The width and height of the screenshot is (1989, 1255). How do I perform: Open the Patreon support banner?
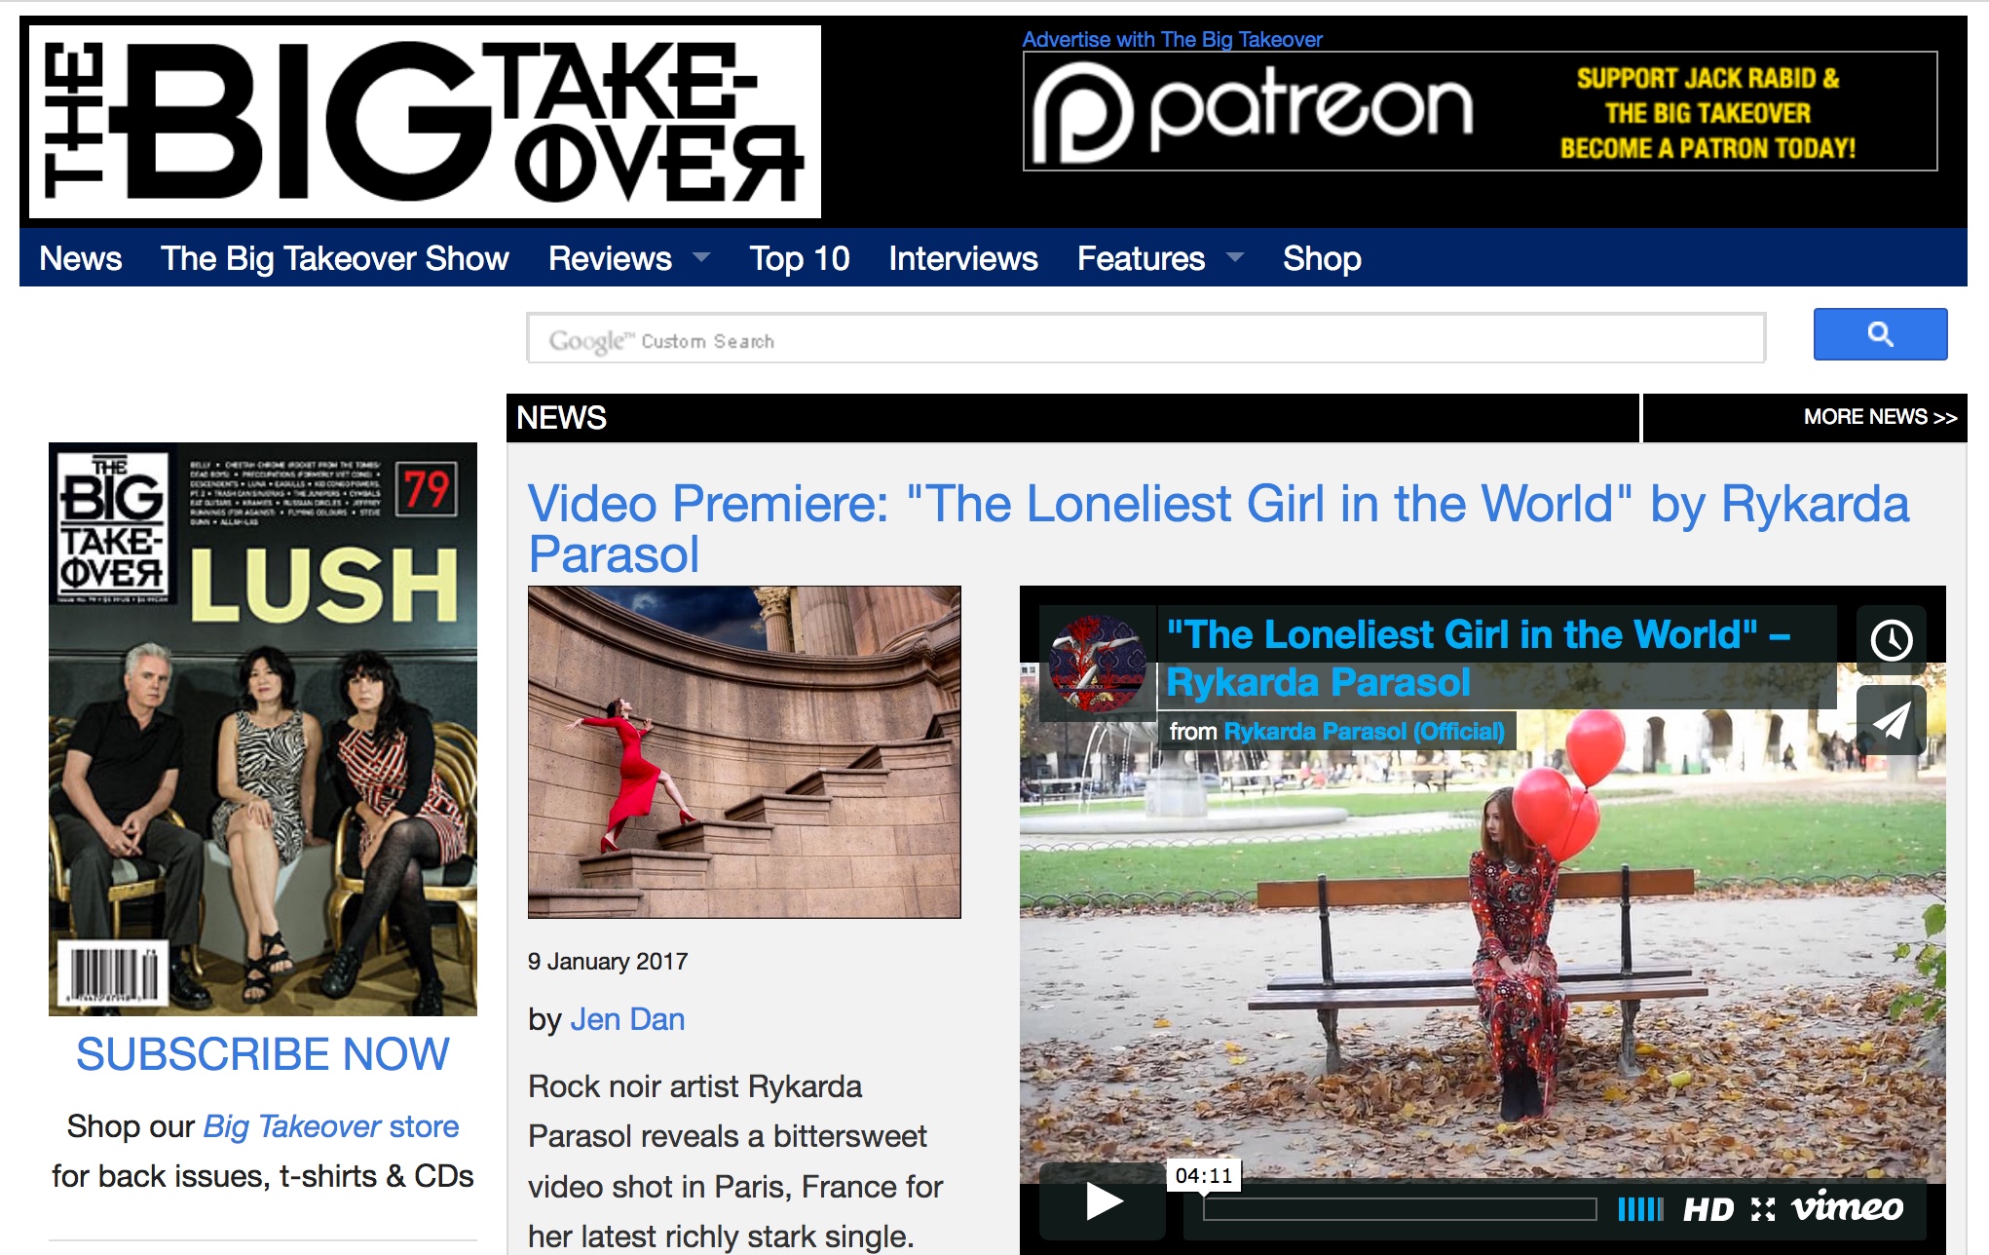point(1480,111)
